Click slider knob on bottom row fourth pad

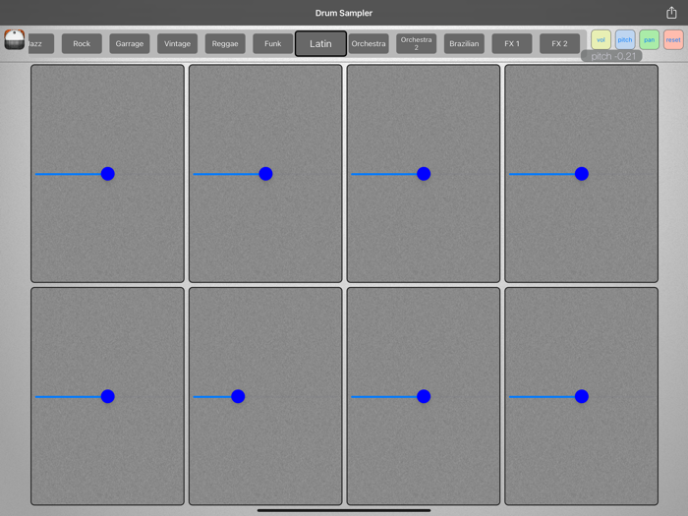(582, 396)
